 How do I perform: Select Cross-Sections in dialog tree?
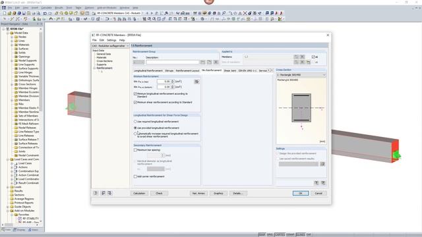pyautogui.click(x=104, y=61)
